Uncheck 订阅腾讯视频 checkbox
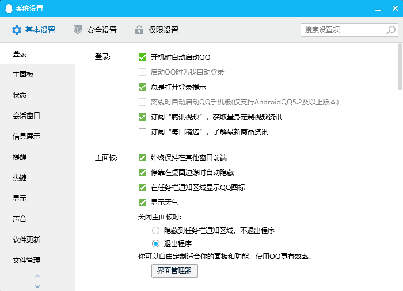The image size is (403, 291). click(142, 117)
